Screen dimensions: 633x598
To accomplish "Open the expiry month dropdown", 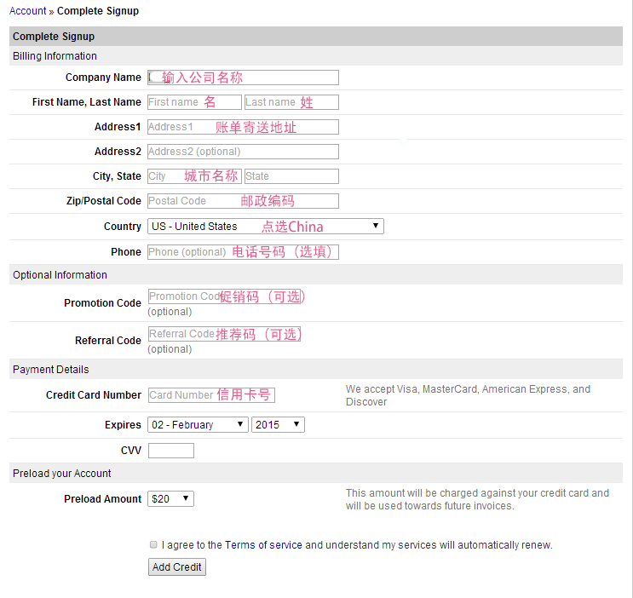I will coord(198,425).
